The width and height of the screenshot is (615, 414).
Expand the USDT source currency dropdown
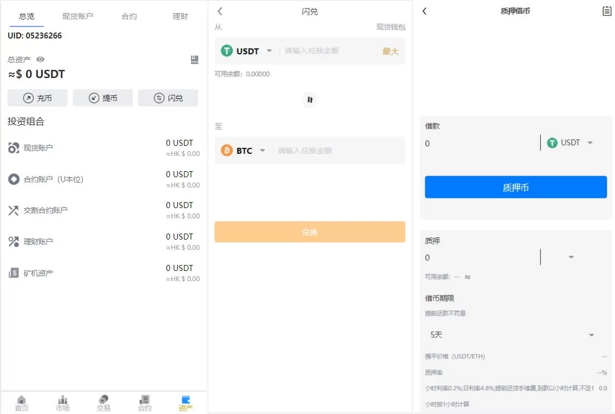[247, 51]
